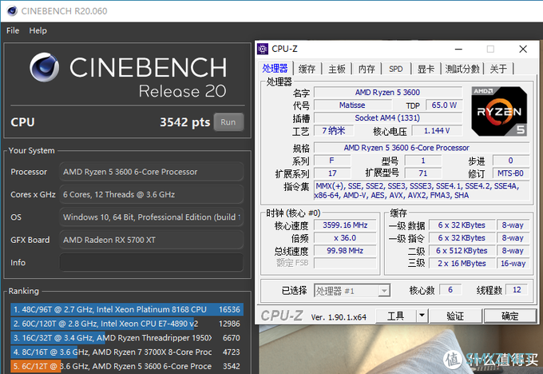The width and height of the screenshot is (543, 374).
Task: Click the 倍频 value x 36.0
Action: click(x=345, y=238)
